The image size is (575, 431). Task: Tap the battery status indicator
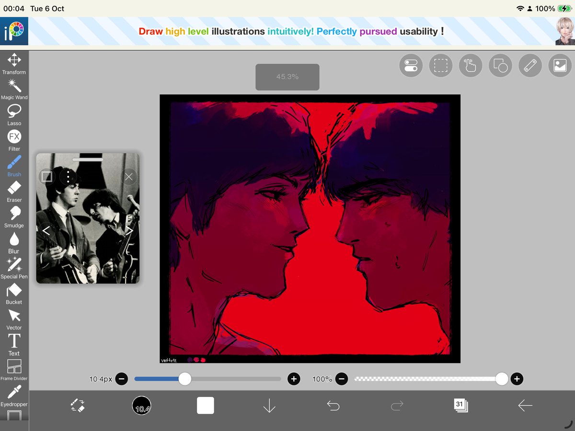pyautogui.click(x=564, y=9)
